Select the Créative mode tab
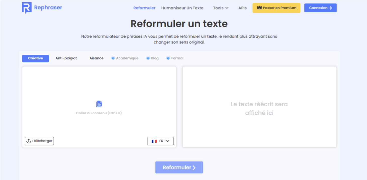This screenshot has height=180, width=367. pyautogui.click(x=35, y=58)
